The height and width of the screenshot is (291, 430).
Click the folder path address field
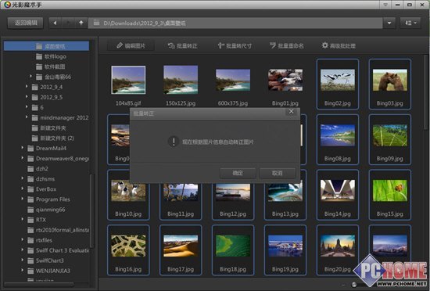[235, 23]
